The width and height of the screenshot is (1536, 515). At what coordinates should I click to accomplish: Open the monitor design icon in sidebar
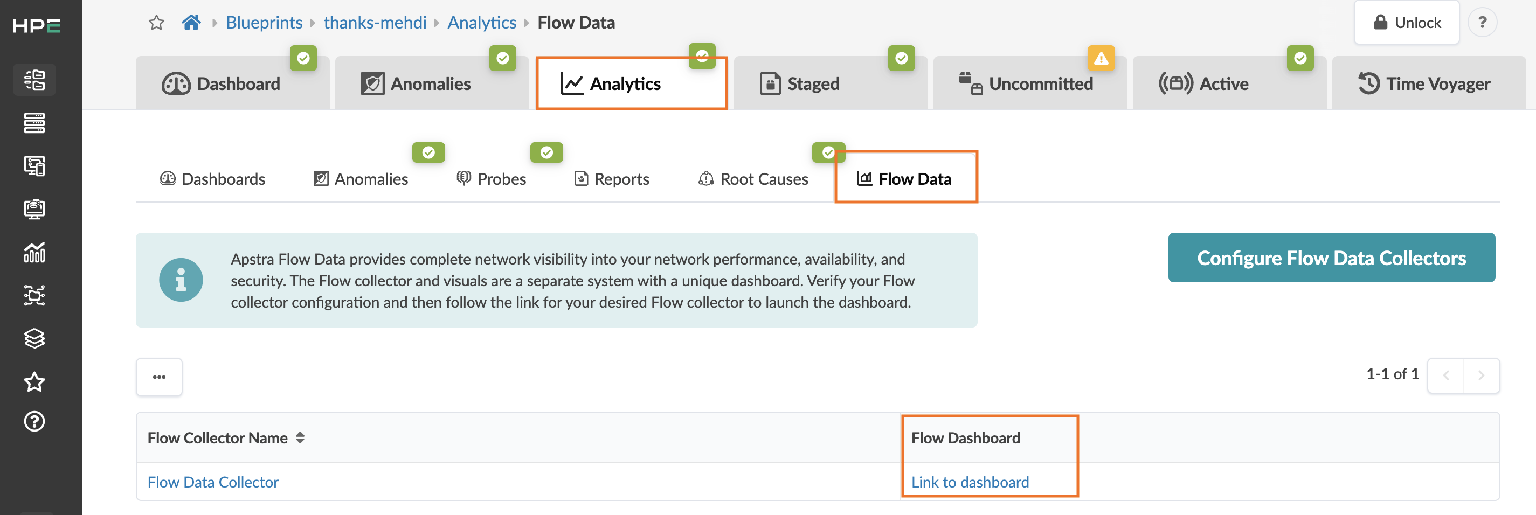[34, 209]
